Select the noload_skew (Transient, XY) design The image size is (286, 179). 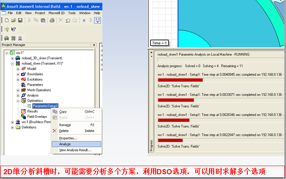(x=42, y=64)
